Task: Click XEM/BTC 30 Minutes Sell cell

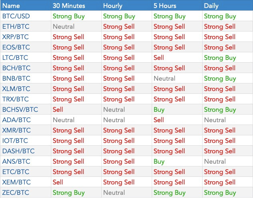Action: tap(58, 182)
